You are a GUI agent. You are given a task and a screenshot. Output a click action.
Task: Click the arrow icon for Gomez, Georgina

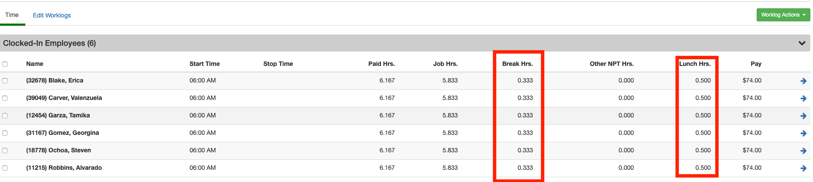click(x=803, y=133)
